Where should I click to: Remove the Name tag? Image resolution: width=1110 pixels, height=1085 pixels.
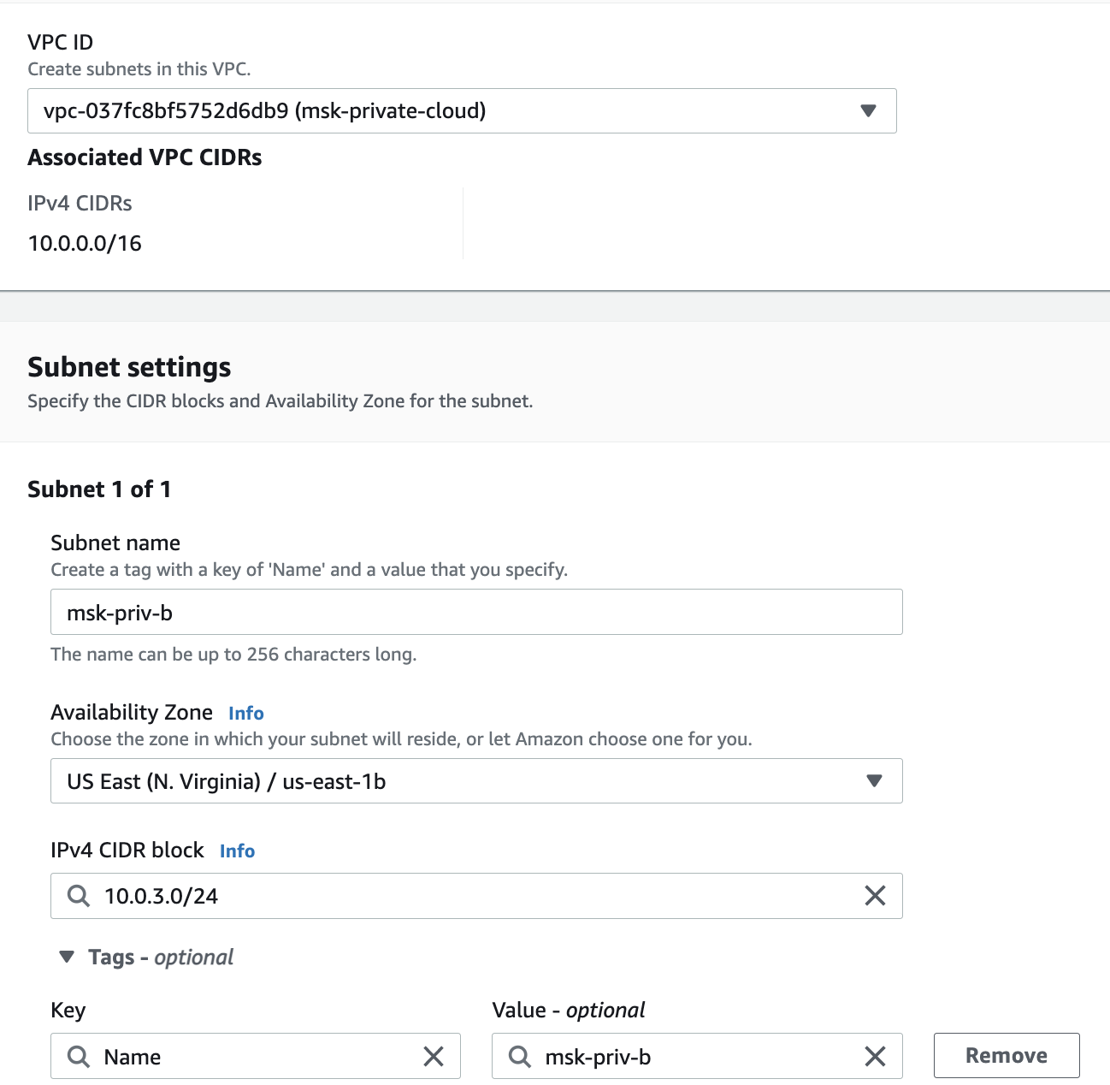pos(1007,1056)
